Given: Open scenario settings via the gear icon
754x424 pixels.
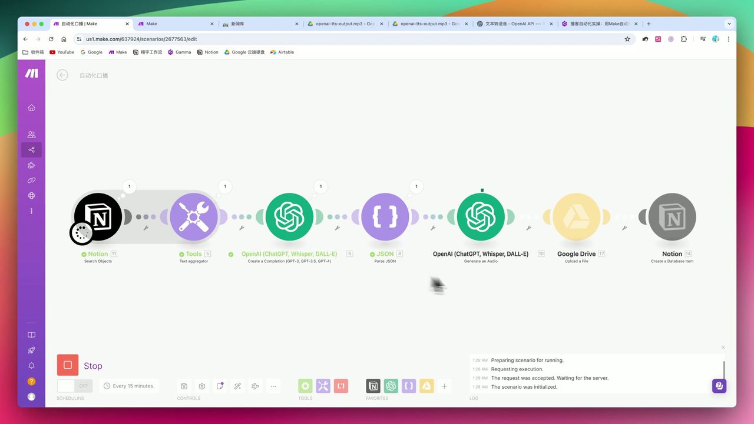Looking at the screenshot, I should (202, 386).
